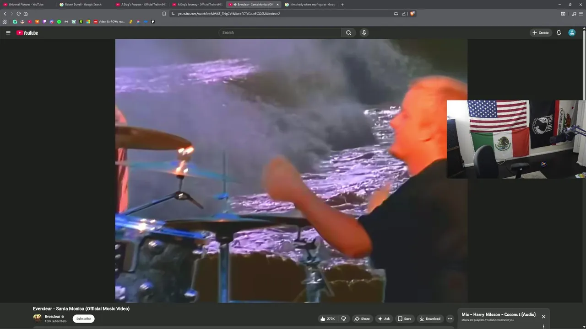Open the browser sidebar panel icon
The width and height of the screenshot is (586, 329).
tap(563, 14)
